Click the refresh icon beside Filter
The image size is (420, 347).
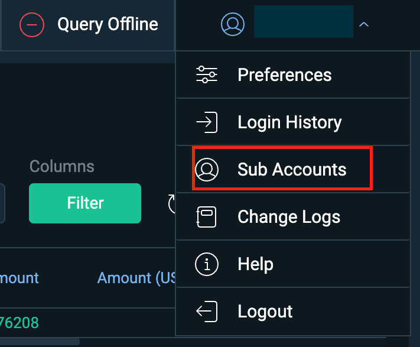pyautogui.click(x=171, y=203)
